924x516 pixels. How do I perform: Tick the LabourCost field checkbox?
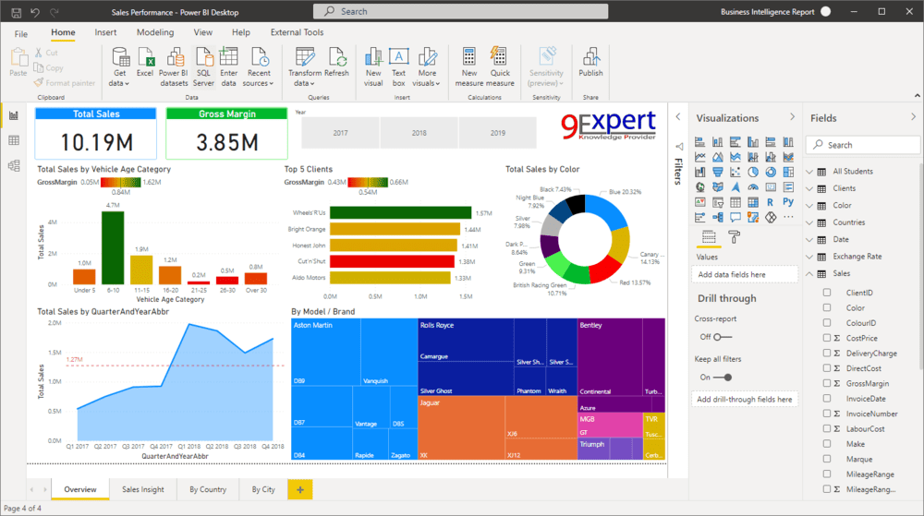coord(827,428)
